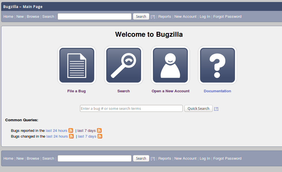Open the File a Bug document icon
Screen dimensions: 282x172
point(77,65)
